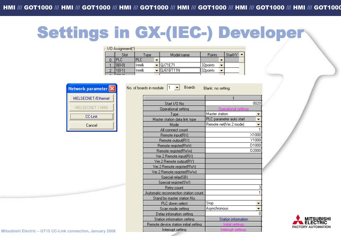Click the Ver.2 Remote output(RY) label
The image size is (341, 236).
174,161
